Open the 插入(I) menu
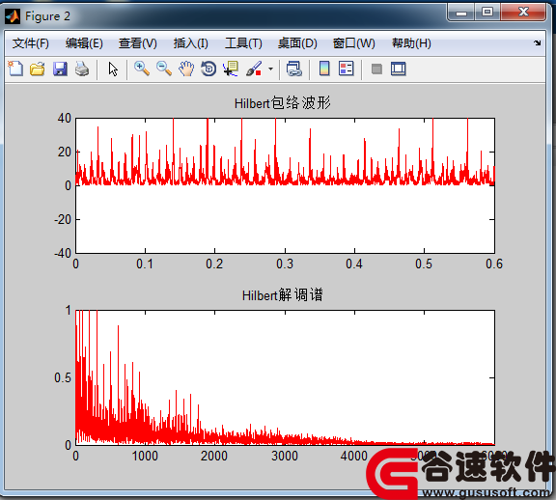The width and height of the screenshot is (556, 500). coord(191,43)
